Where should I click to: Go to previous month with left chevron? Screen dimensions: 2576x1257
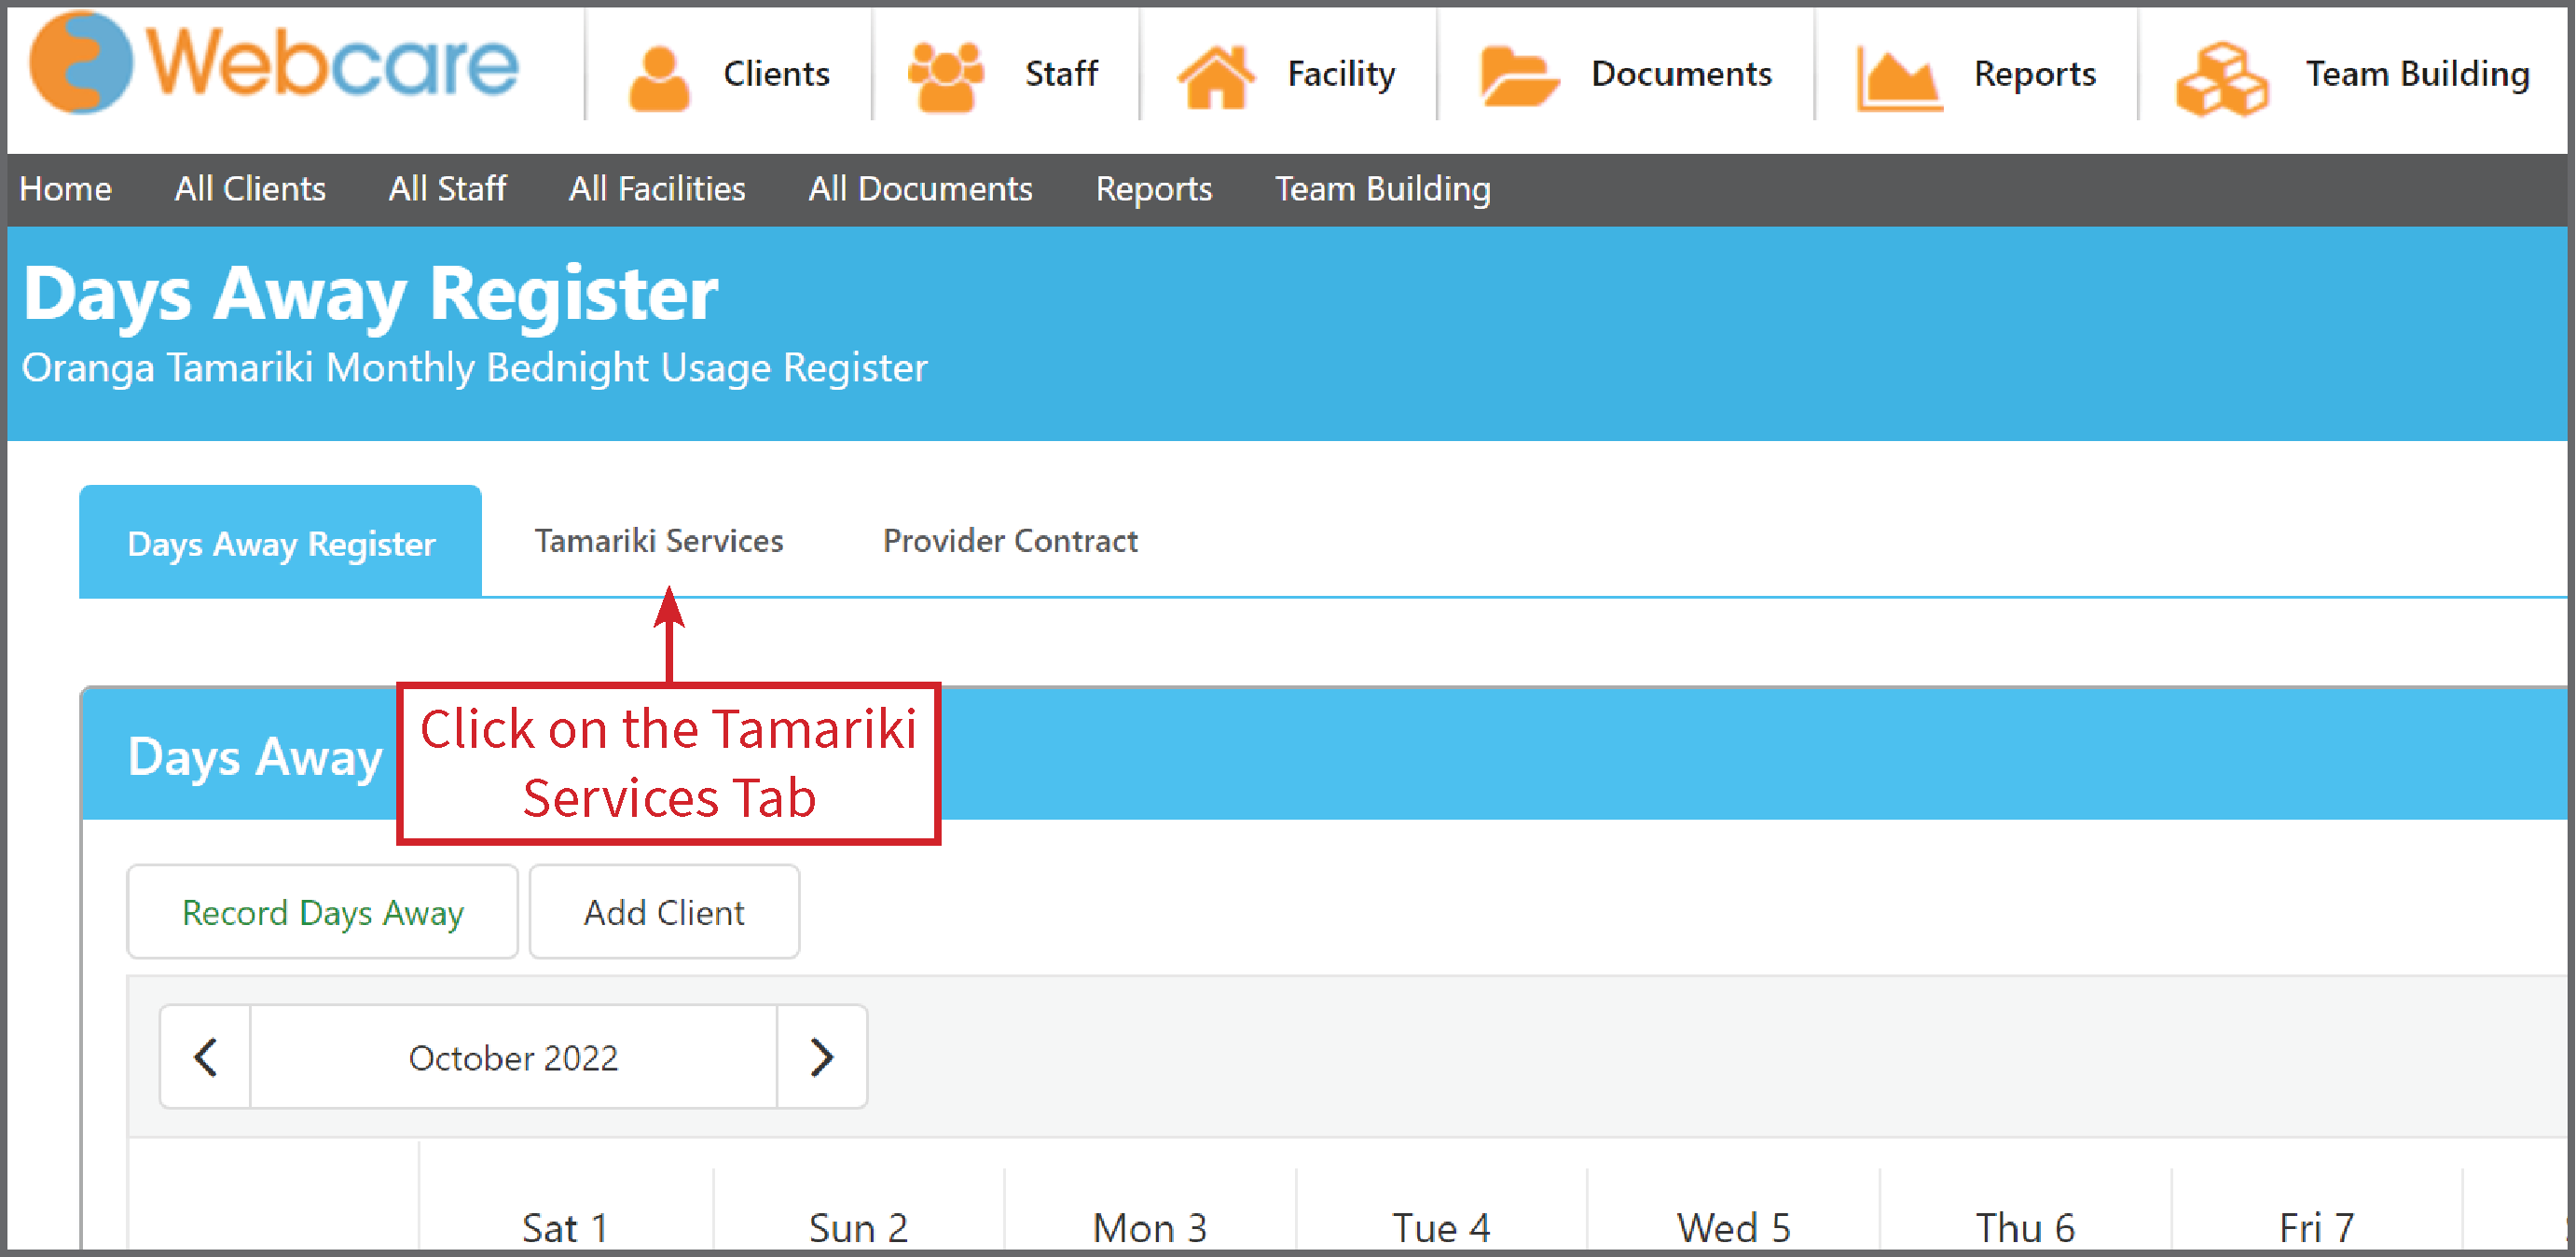(x=206, y=1057)
